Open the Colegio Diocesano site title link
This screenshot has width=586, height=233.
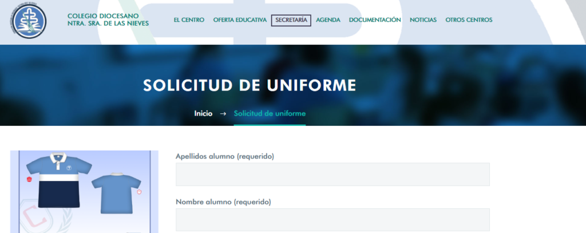coord(108,19)
